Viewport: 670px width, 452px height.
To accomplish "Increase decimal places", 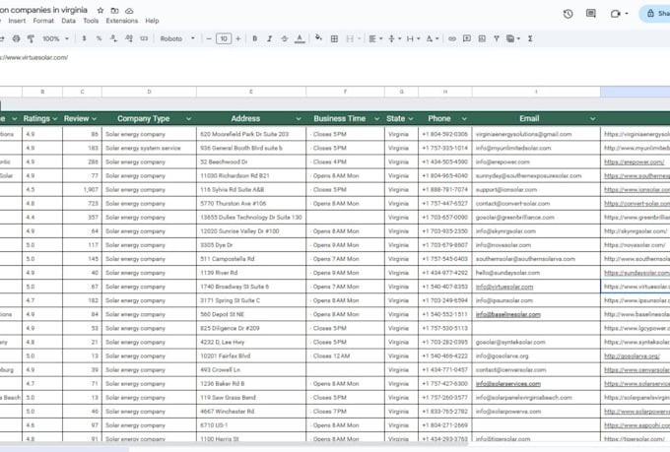I will click(x=129, y=38).
